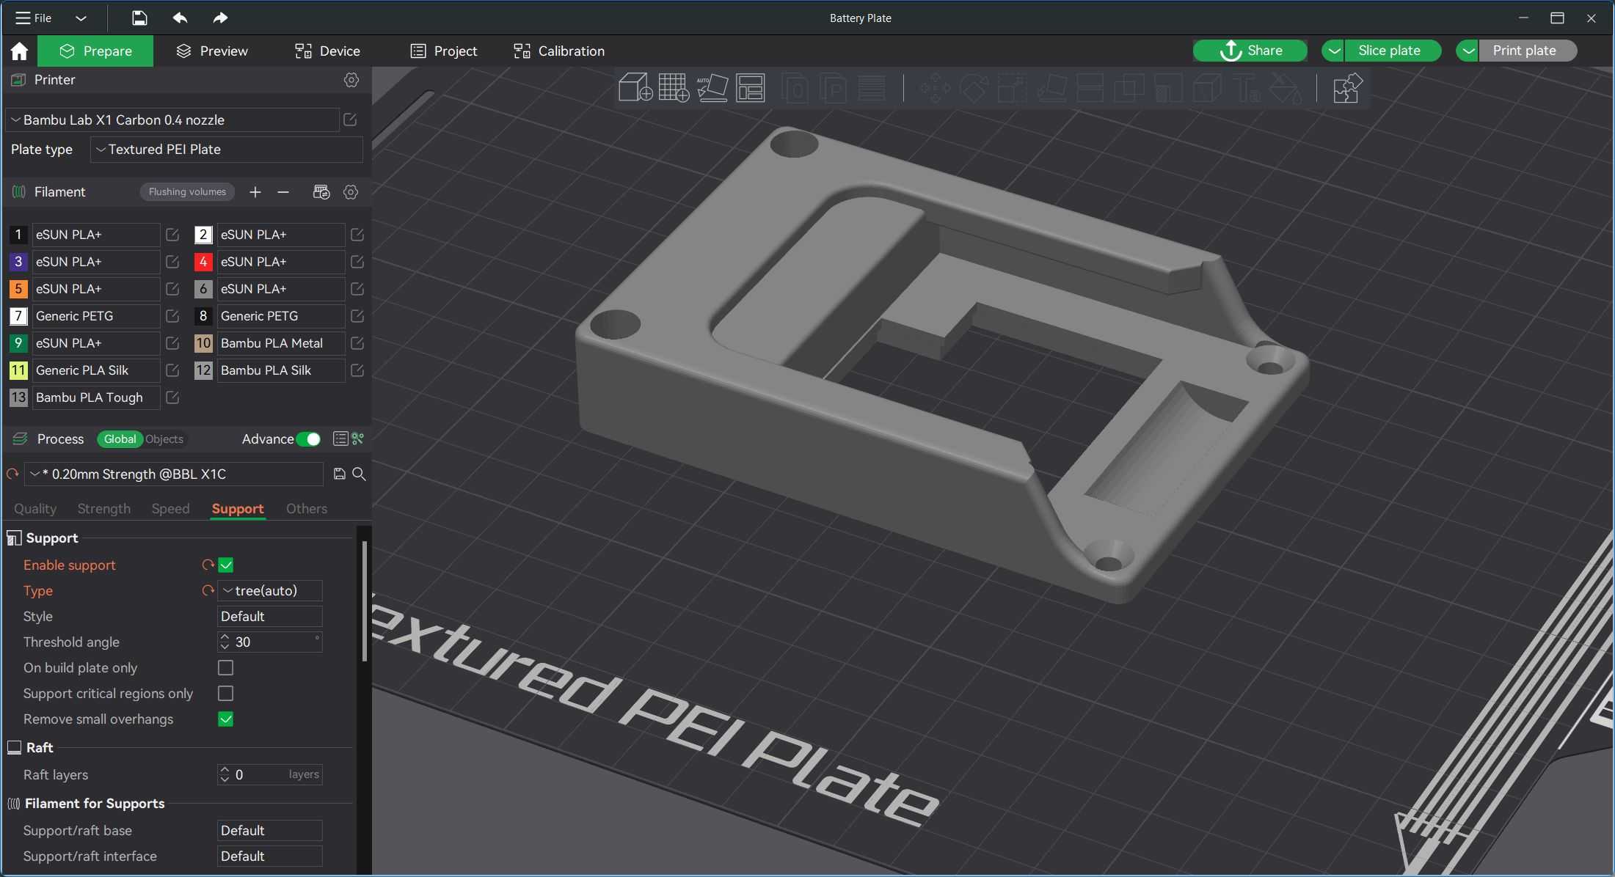Click the Arrange all objects icon
This screenshot has height=877, width=1615.
750,88
